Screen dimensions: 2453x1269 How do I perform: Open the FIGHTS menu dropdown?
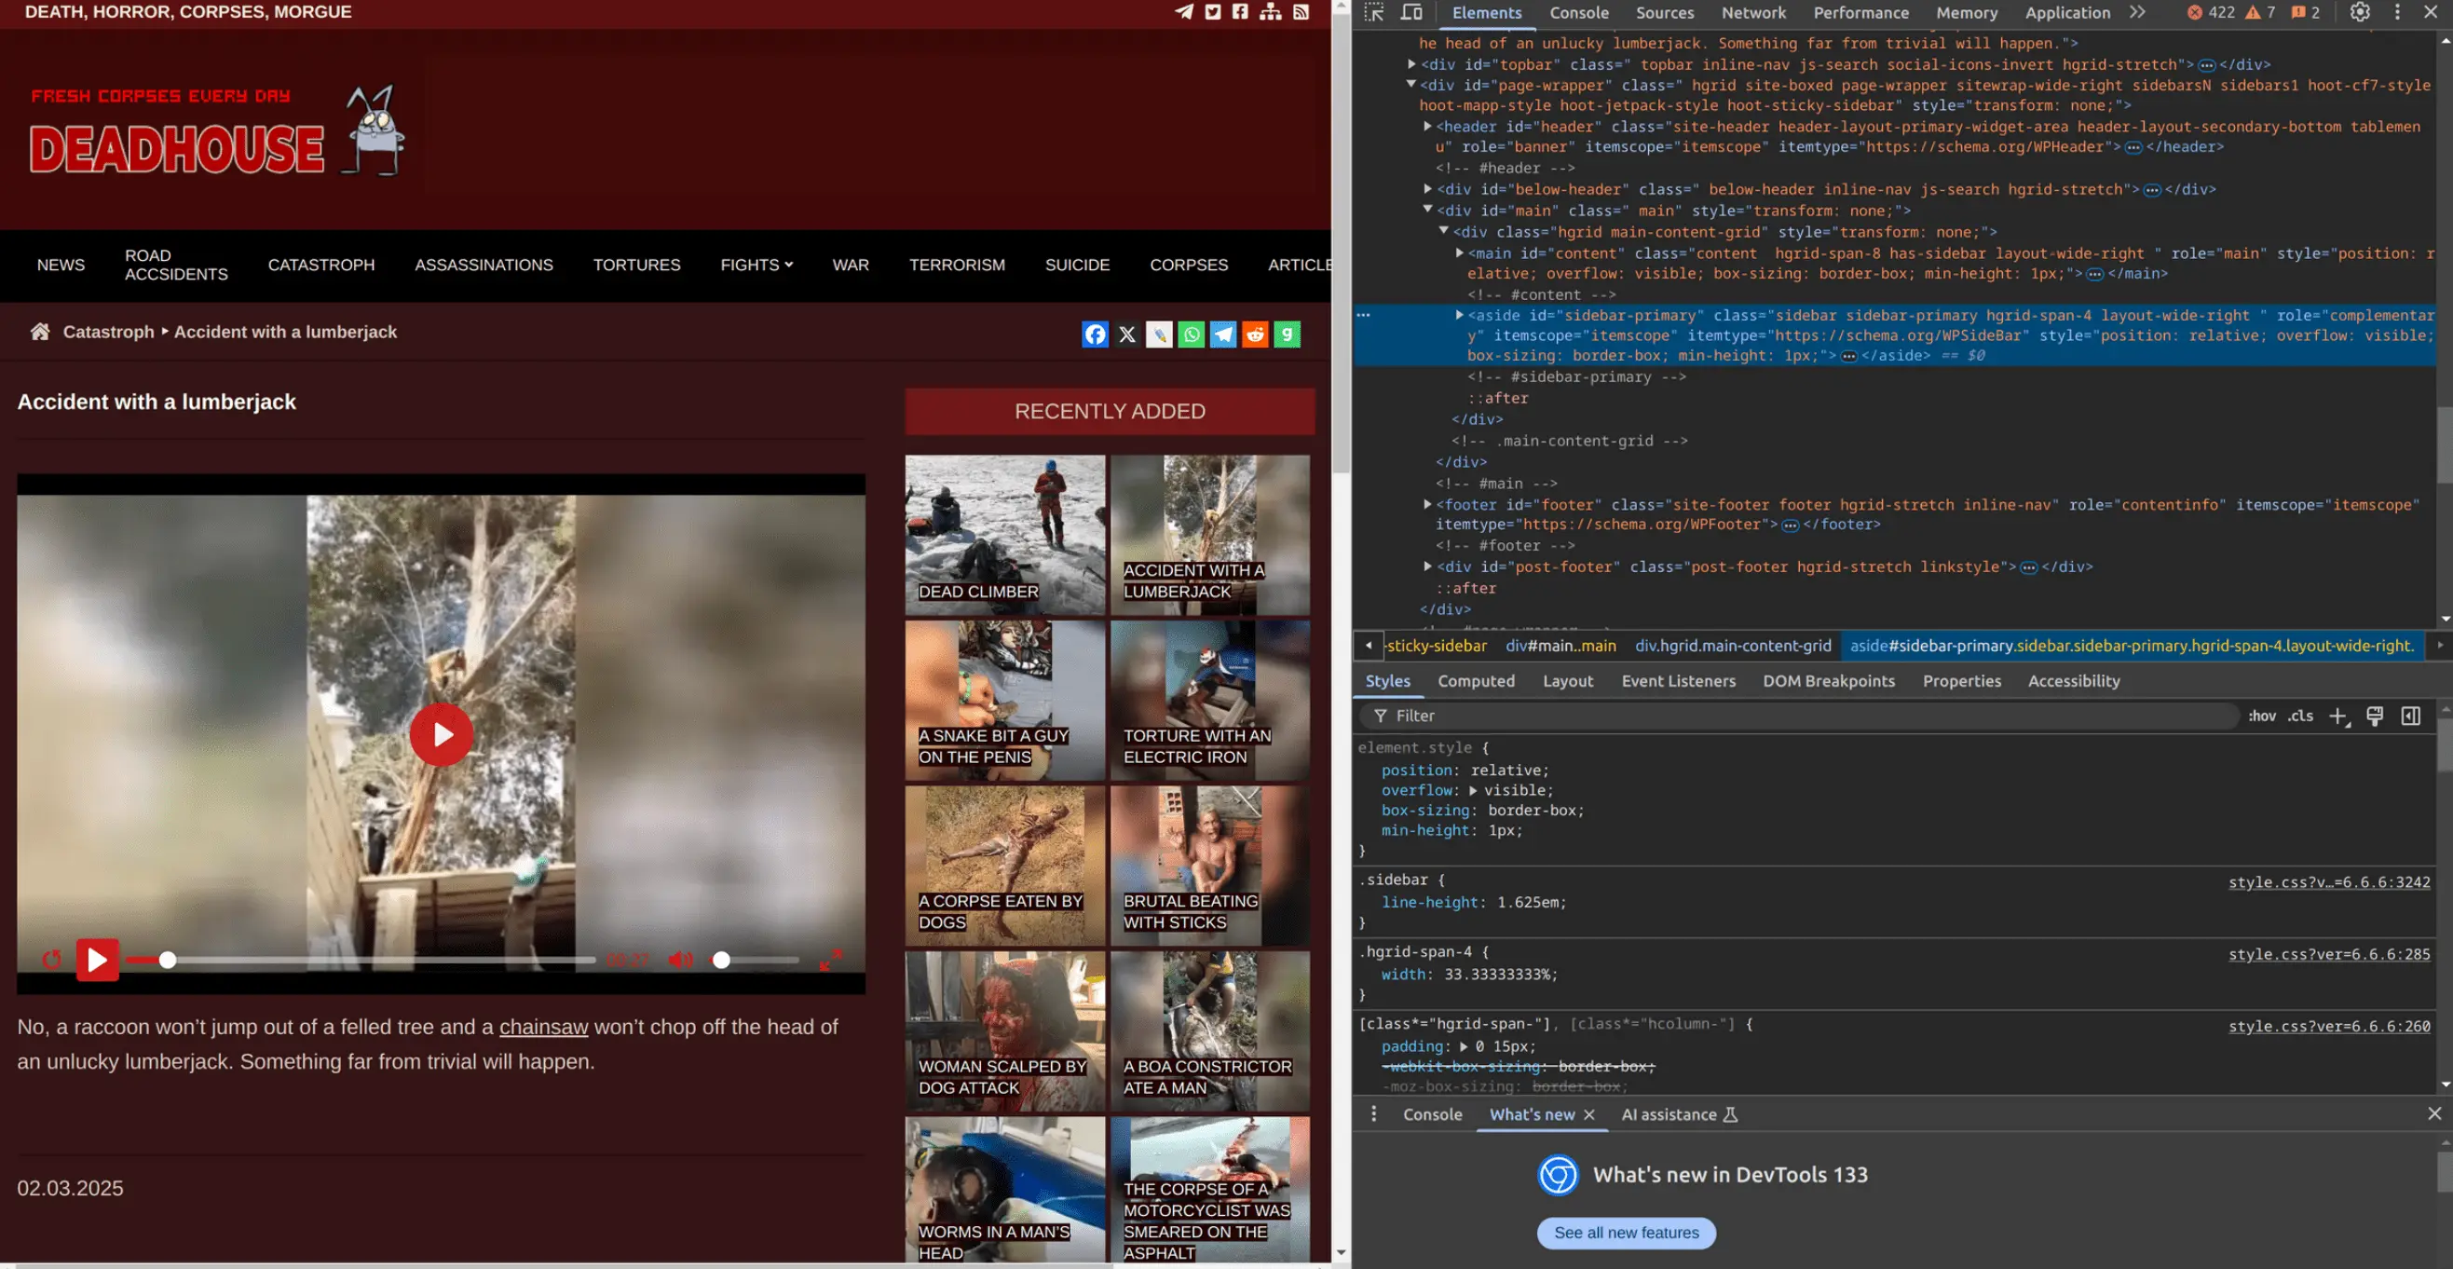[x=756, y=265]
